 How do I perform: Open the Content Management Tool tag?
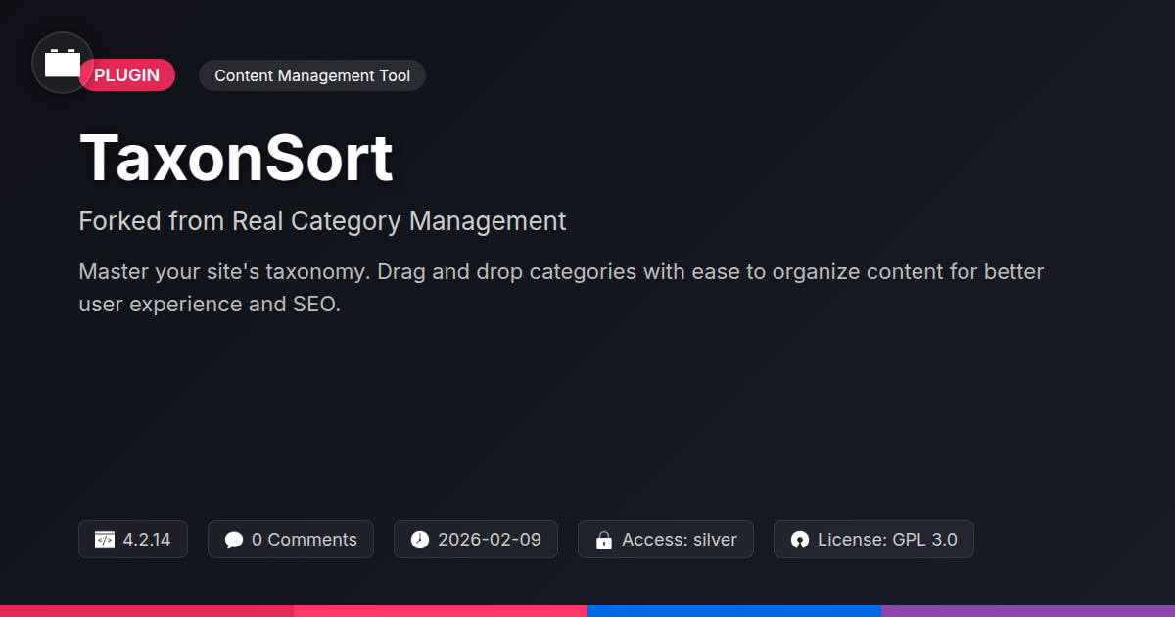point(312,75)
